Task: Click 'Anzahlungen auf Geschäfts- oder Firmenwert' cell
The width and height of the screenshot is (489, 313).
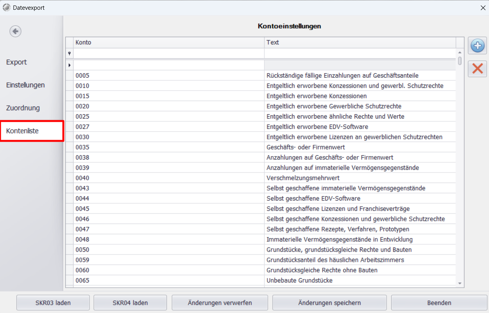Action: point(360,157)
